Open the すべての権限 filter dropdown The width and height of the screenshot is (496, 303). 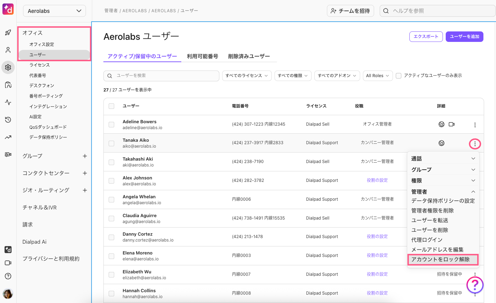pos(293,76)
